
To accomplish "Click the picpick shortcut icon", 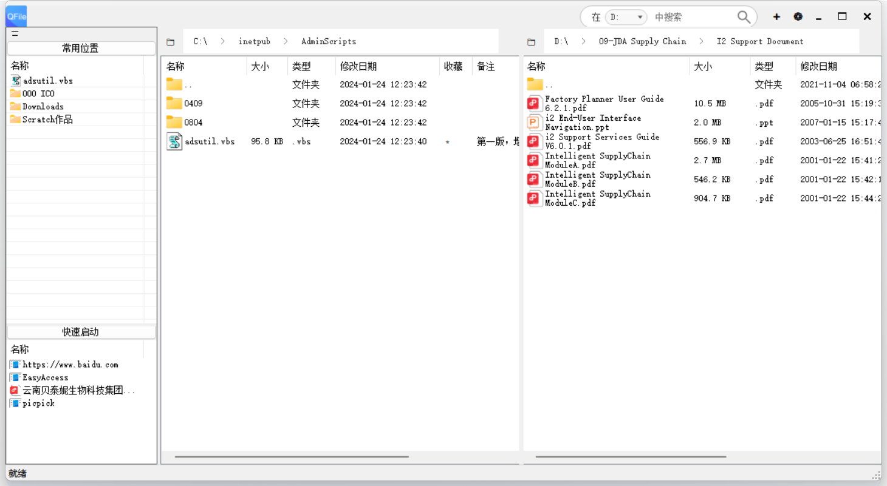I will 15,403.
